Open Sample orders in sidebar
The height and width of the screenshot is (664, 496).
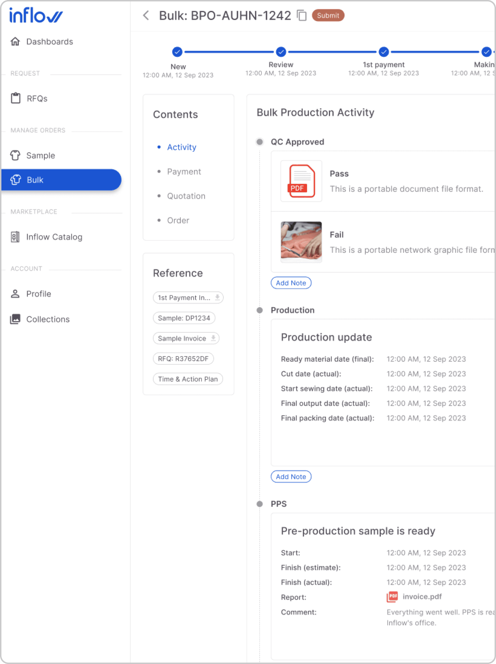[41, 155]
